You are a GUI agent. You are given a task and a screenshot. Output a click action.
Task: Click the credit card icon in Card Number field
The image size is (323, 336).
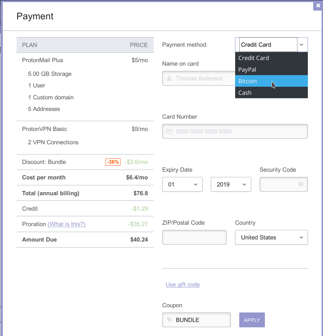coord(169,131)
